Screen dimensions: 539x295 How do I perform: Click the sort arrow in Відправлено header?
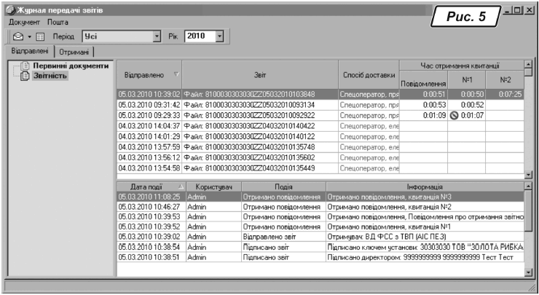[x=175, y=74]
